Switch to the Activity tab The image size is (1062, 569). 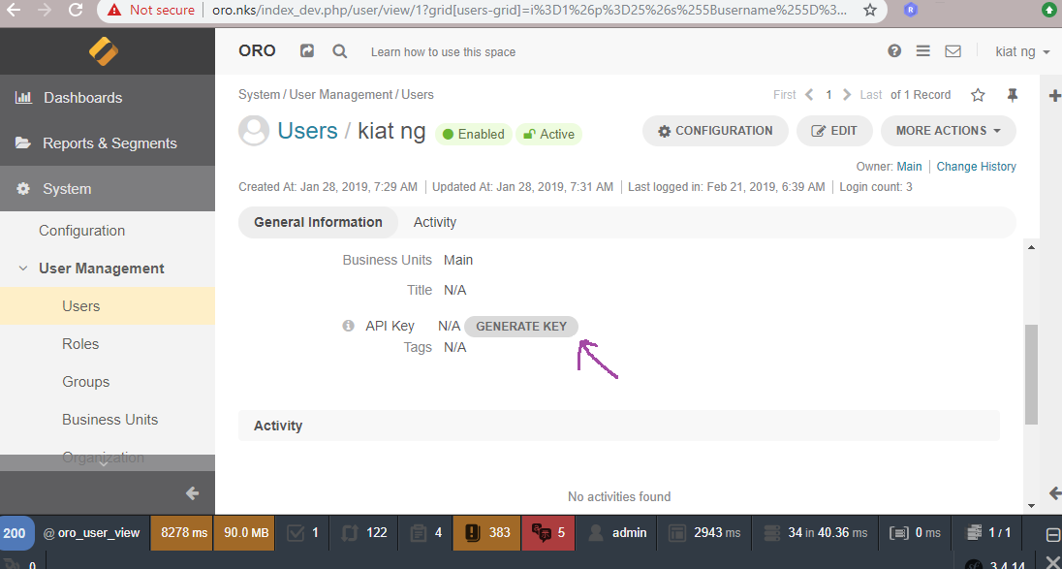click(x=434, y=222)
